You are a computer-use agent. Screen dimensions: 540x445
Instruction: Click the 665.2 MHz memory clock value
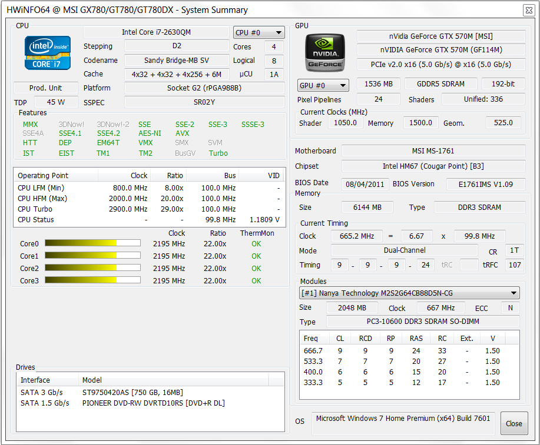[x=357, y=236]
